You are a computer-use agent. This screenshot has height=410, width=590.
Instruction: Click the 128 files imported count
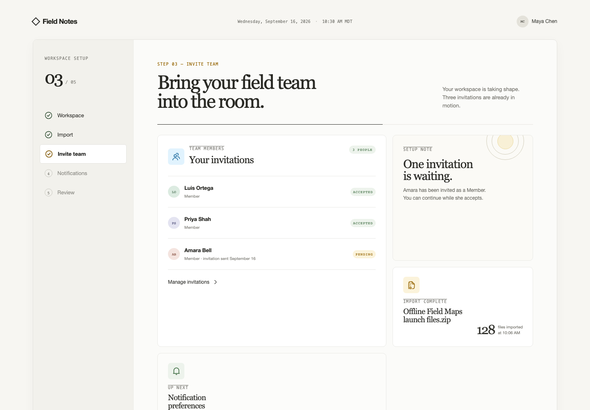[486, 330]
